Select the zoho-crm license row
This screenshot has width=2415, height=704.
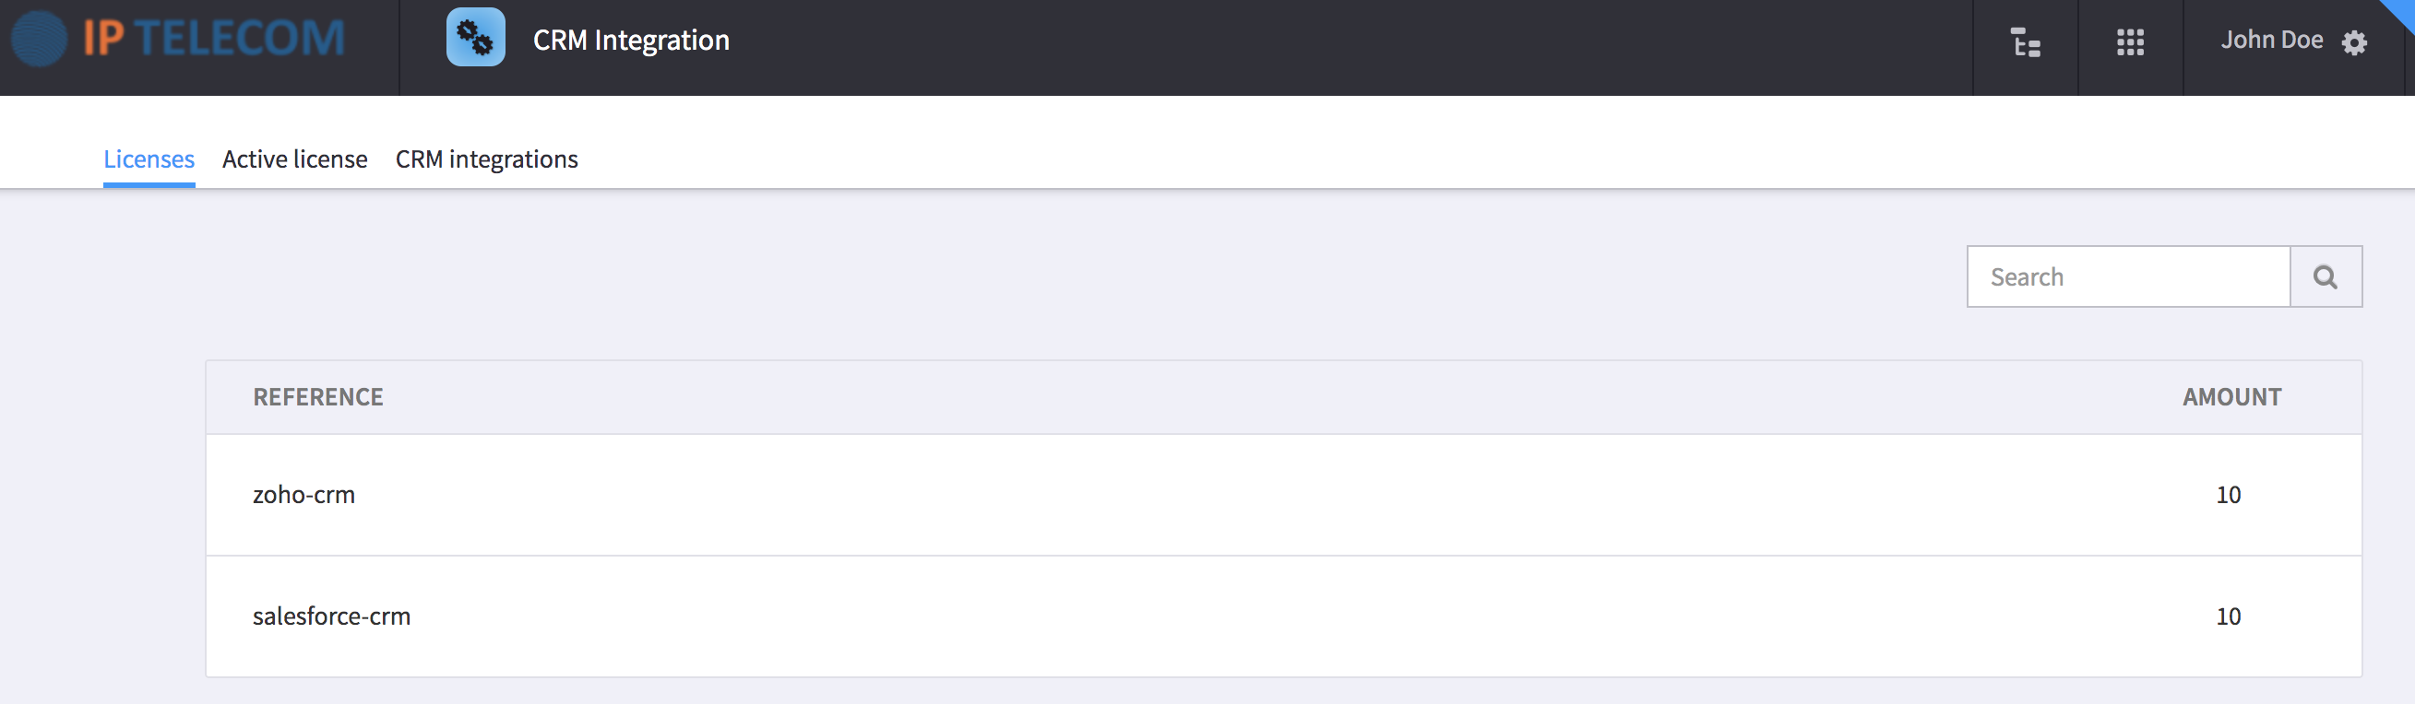pos(1283,494)
